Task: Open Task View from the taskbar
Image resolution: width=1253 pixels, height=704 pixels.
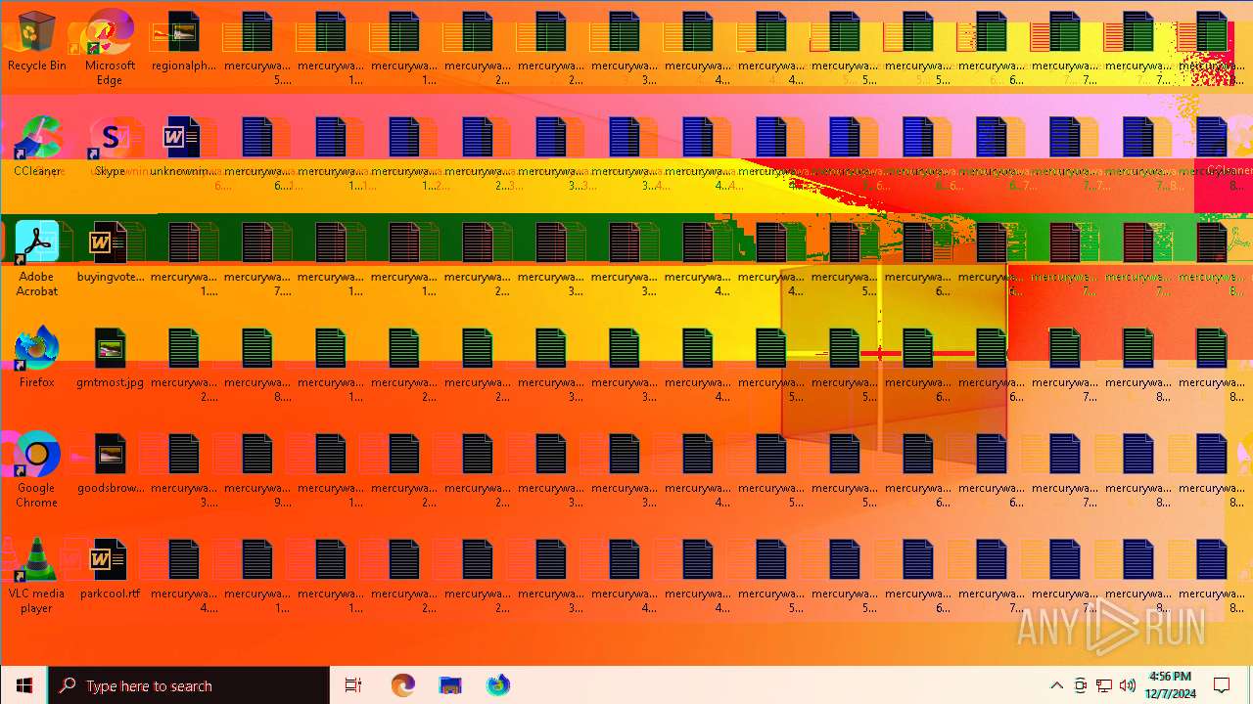Action: pos(353,685)
